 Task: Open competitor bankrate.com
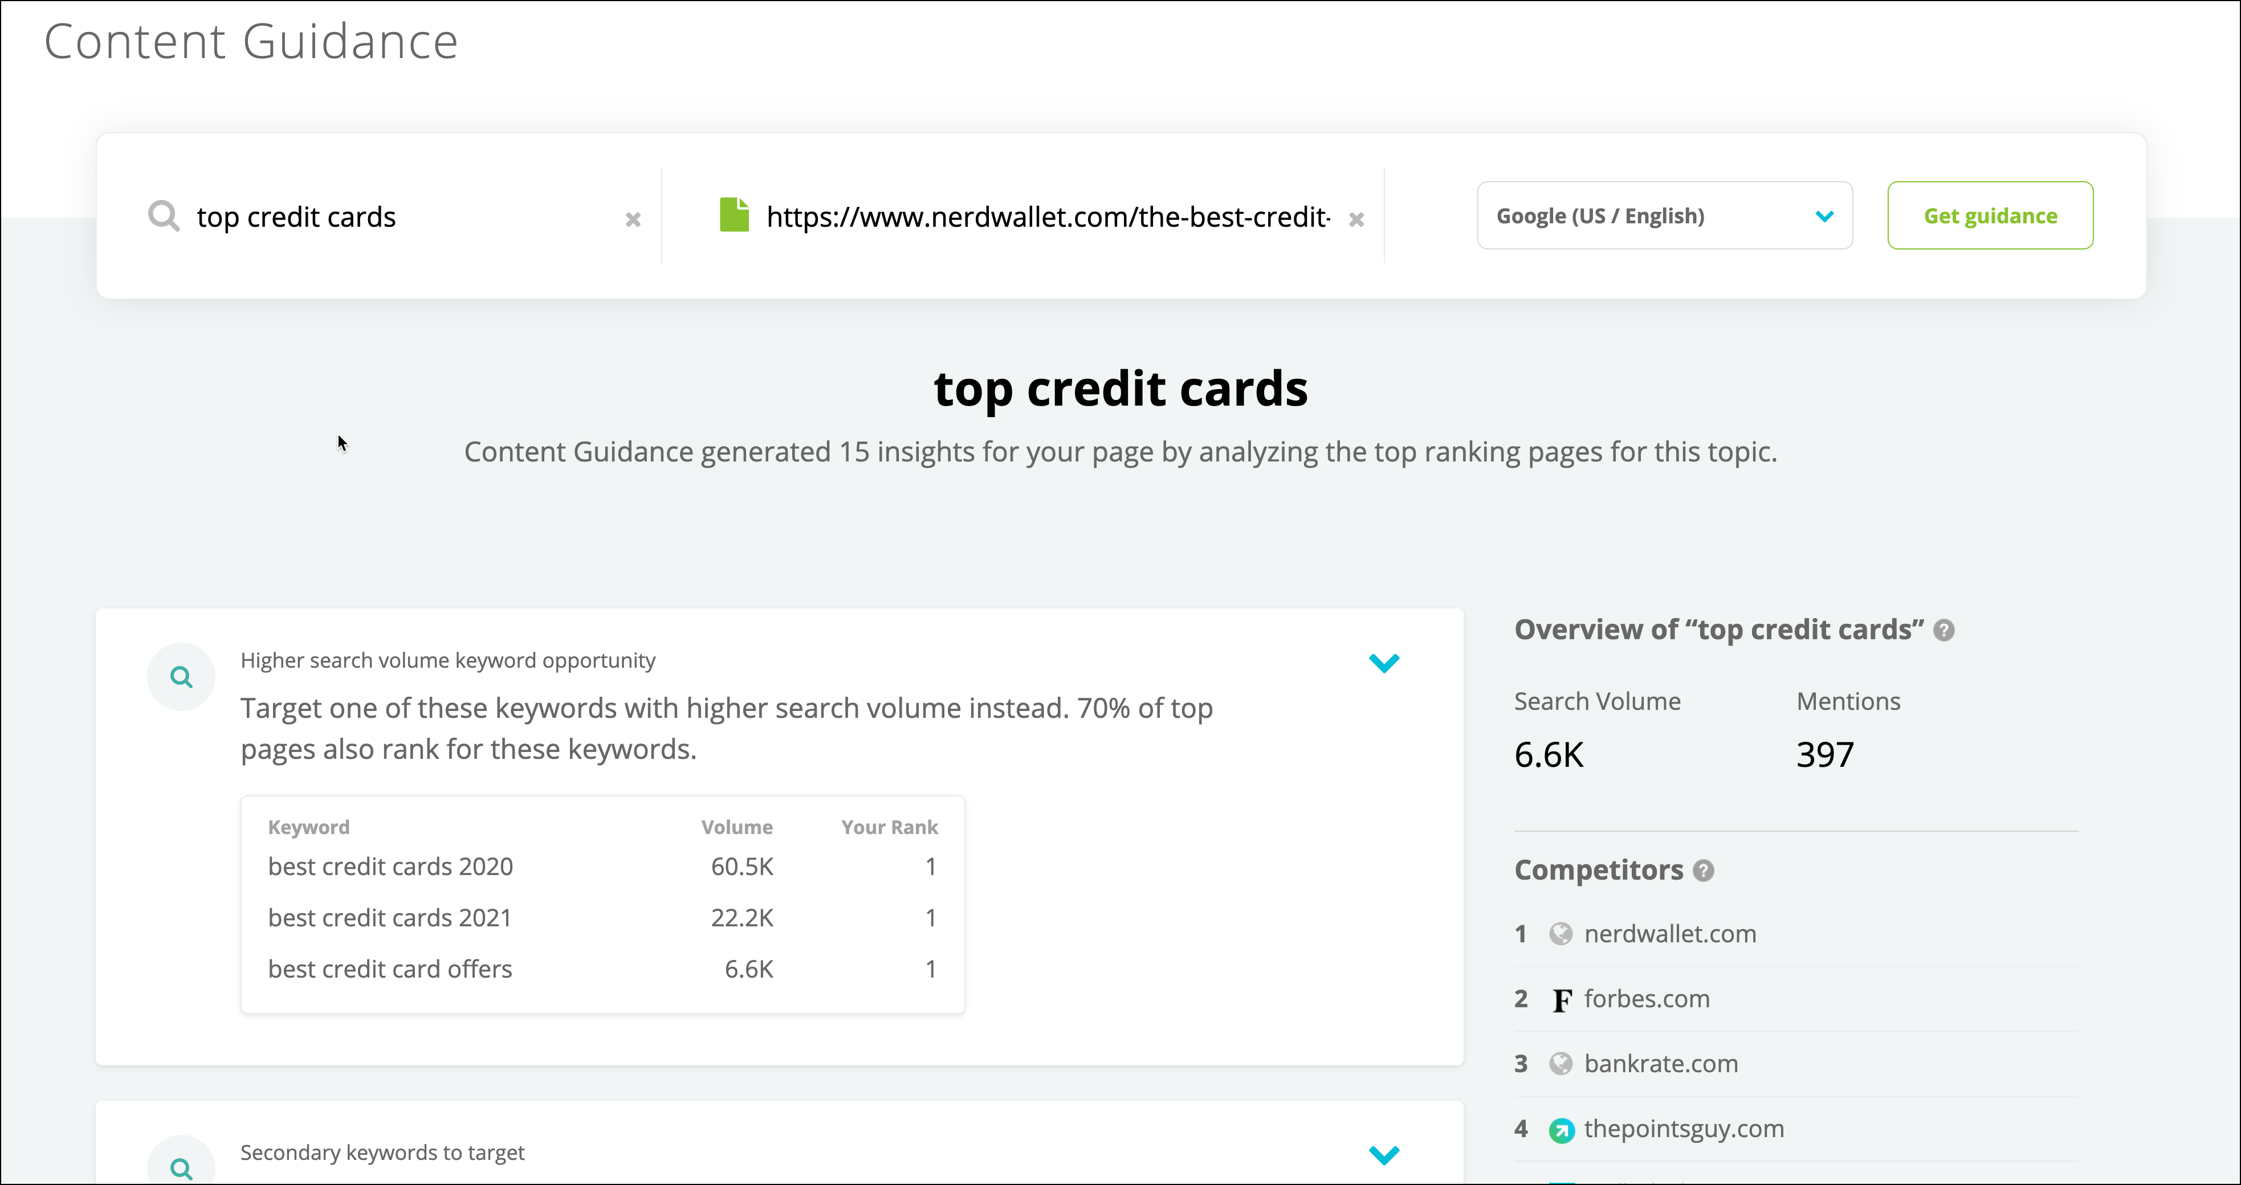(1661, 1063)
